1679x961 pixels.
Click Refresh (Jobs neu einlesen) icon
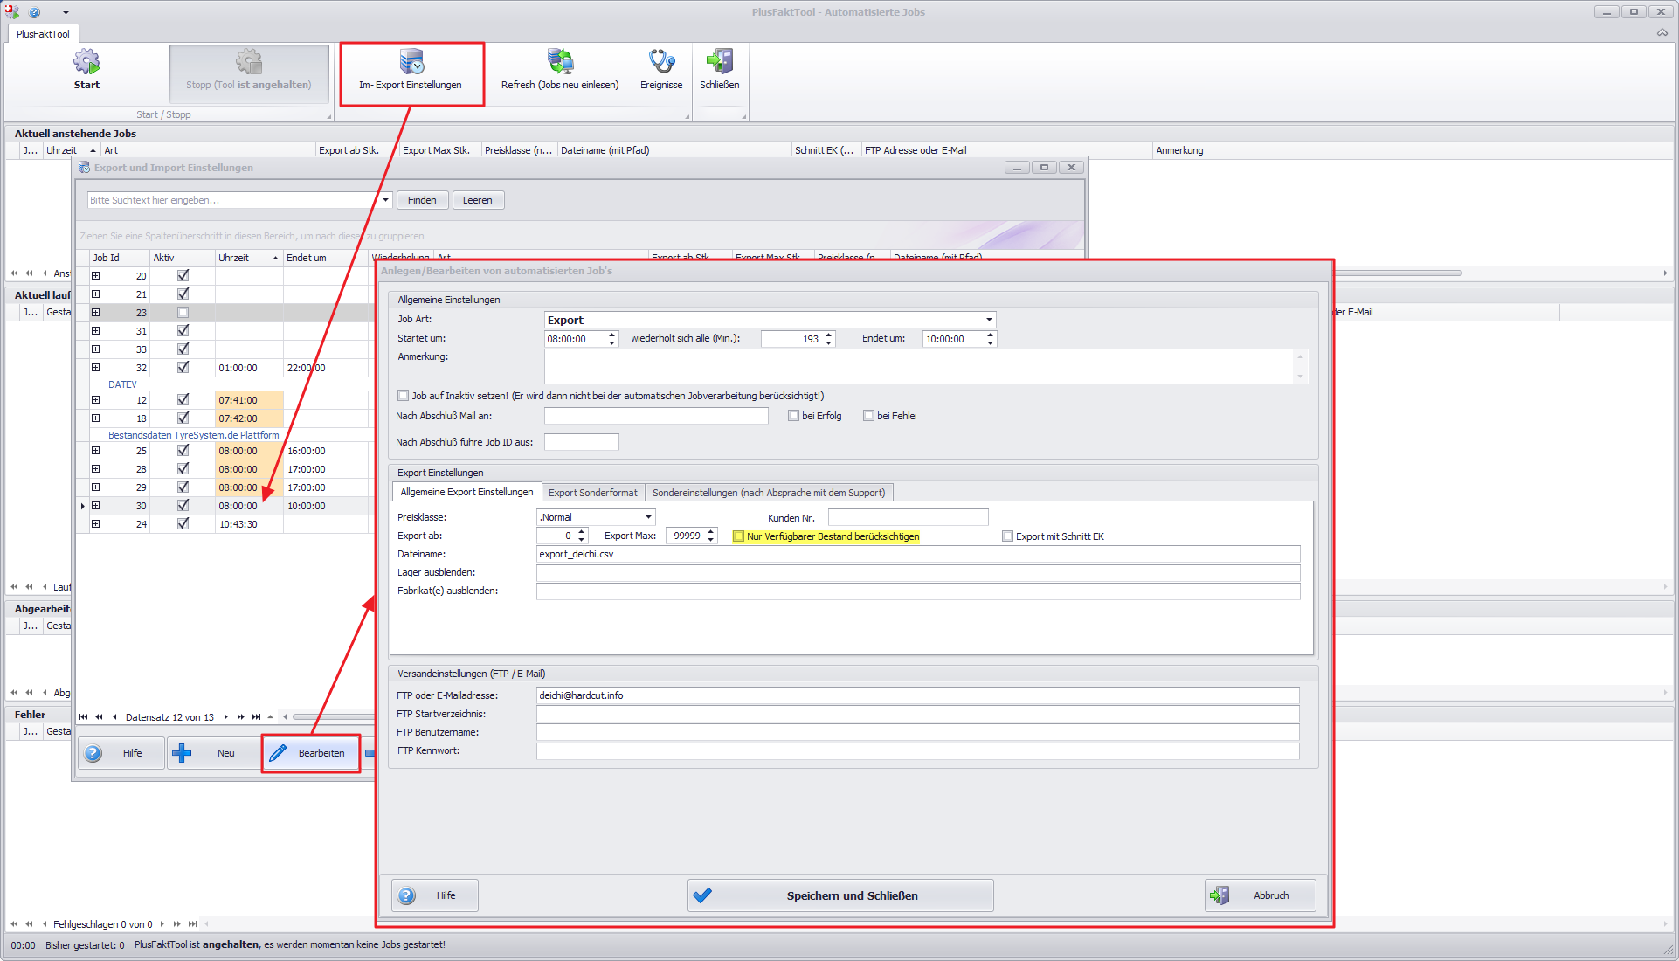click(560, 62)
